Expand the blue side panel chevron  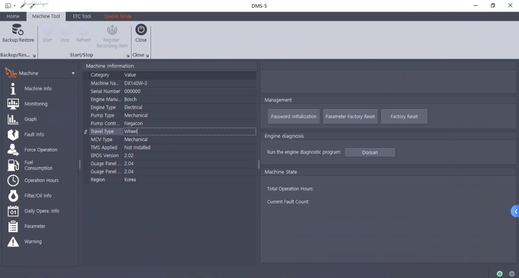515,211
